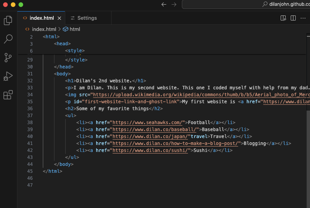Image resolution: width=310 pixels, height=208 pixels.
Task: Select the index.html editor tab
Action: click(x=41, y=18)
